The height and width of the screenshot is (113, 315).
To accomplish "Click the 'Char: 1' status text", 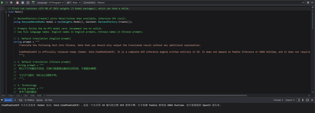I will [12, 96].
